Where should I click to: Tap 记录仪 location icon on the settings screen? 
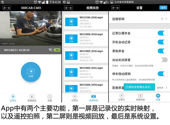tap(121, 96)
